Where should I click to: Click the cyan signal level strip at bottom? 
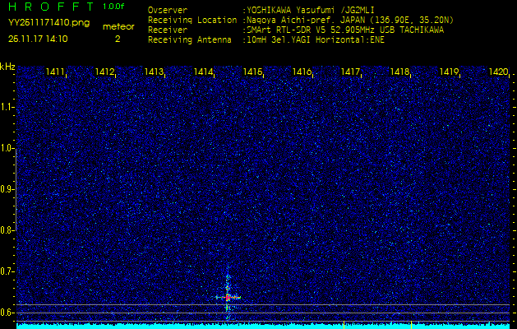(263, 325)
